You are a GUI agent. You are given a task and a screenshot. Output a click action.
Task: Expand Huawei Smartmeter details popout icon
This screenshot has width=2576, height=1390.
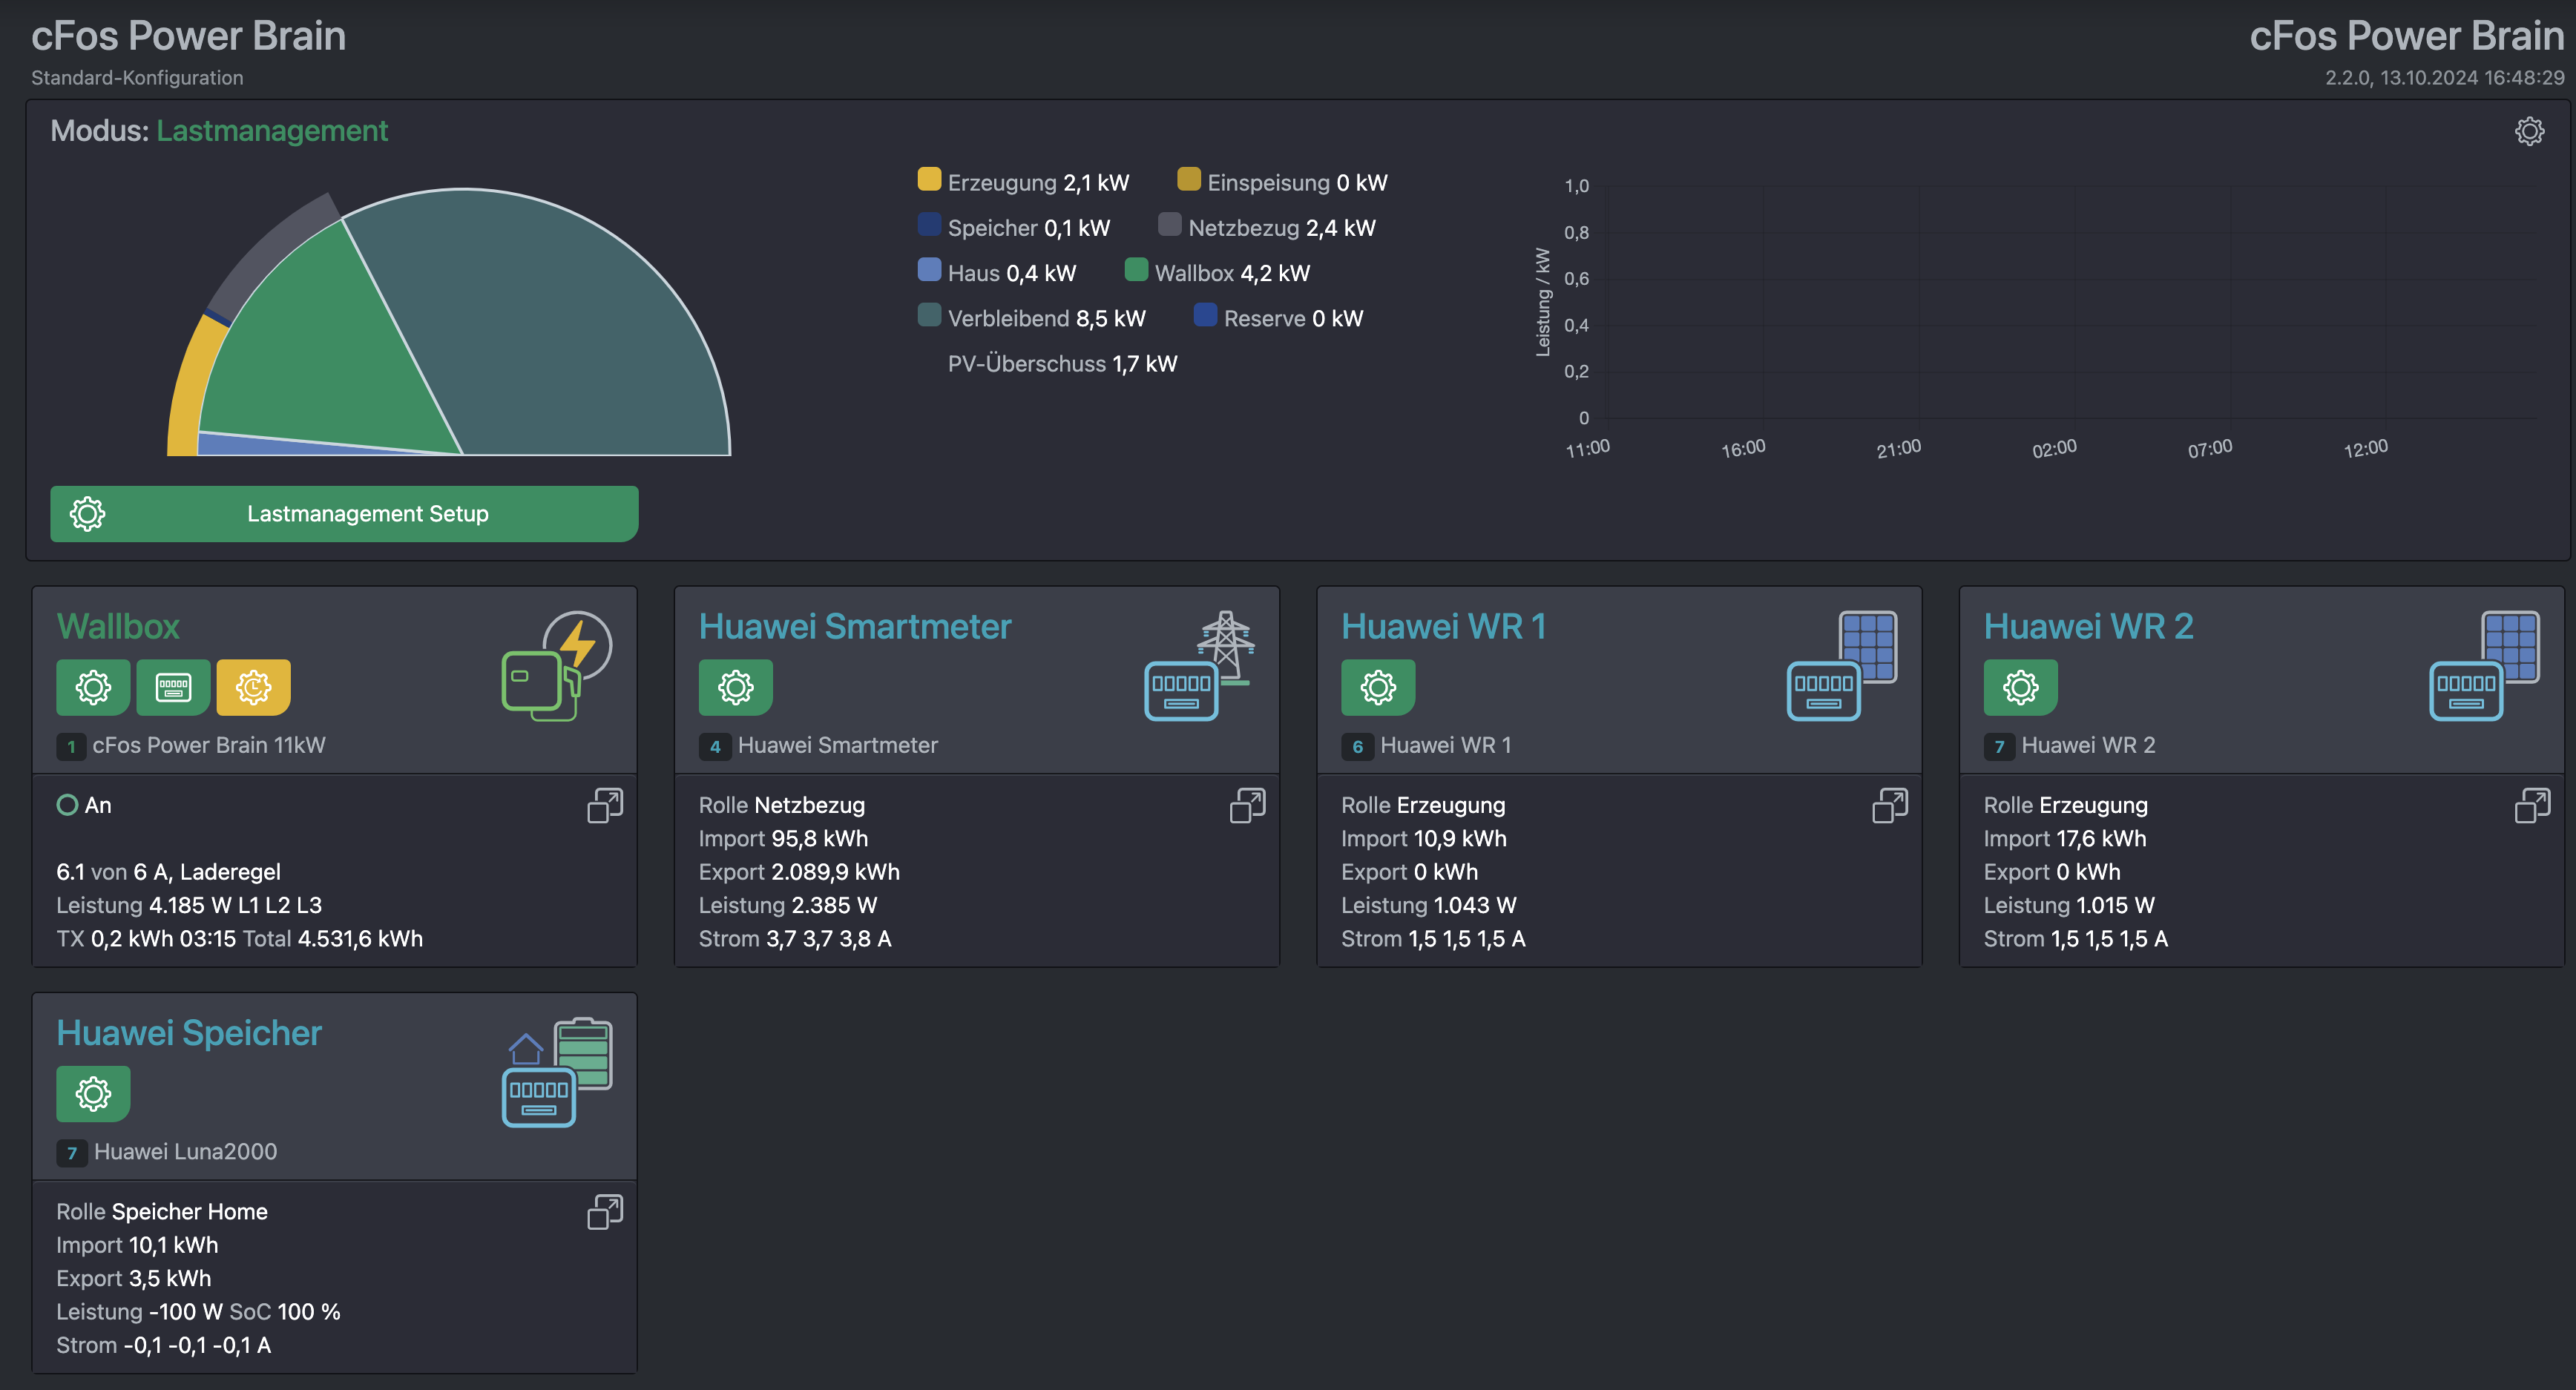pos(1247,805)
